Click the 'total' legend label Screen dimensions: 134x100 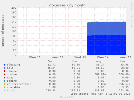click(11, 91)
